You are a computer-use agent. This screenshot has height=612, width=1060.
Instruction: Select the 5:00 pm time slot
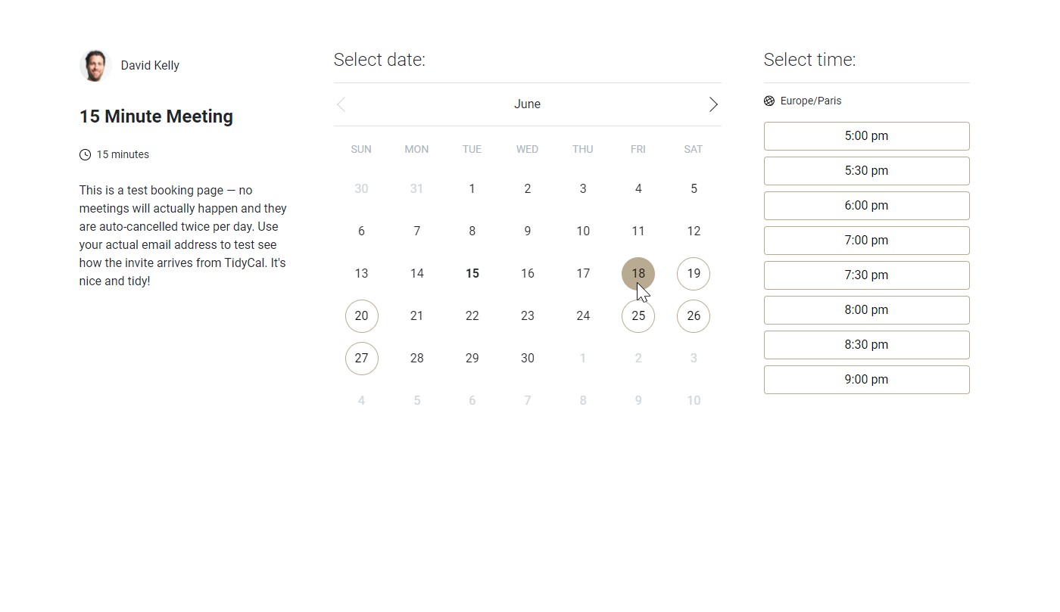866,136
